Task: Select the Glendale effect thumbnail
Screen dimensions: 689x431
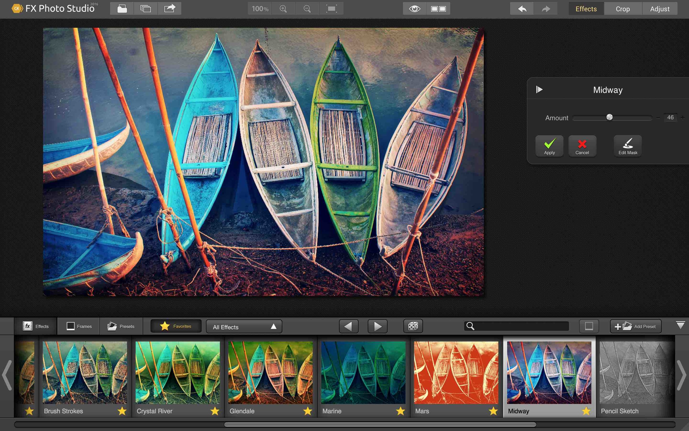Action: [270, 372]
